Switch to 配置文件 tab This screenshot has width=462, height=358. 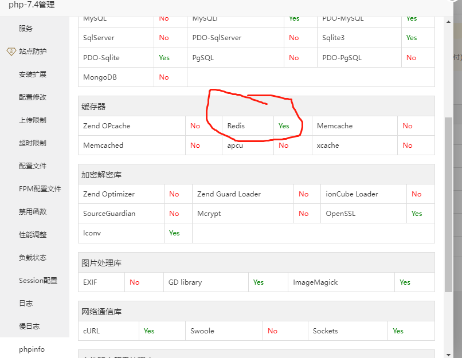[x=33, y=166]
